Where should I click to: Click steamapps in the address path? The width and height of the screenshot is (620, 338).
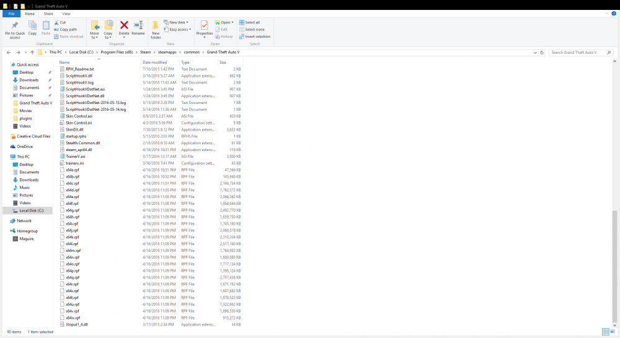point(167,52)
